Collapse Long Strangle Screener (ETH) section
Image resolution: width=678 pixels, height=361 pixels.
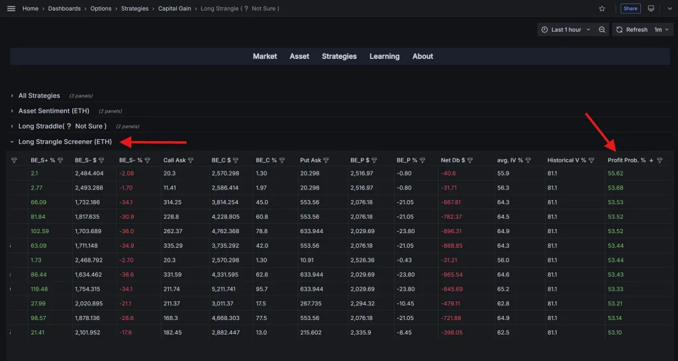(65, 142)
